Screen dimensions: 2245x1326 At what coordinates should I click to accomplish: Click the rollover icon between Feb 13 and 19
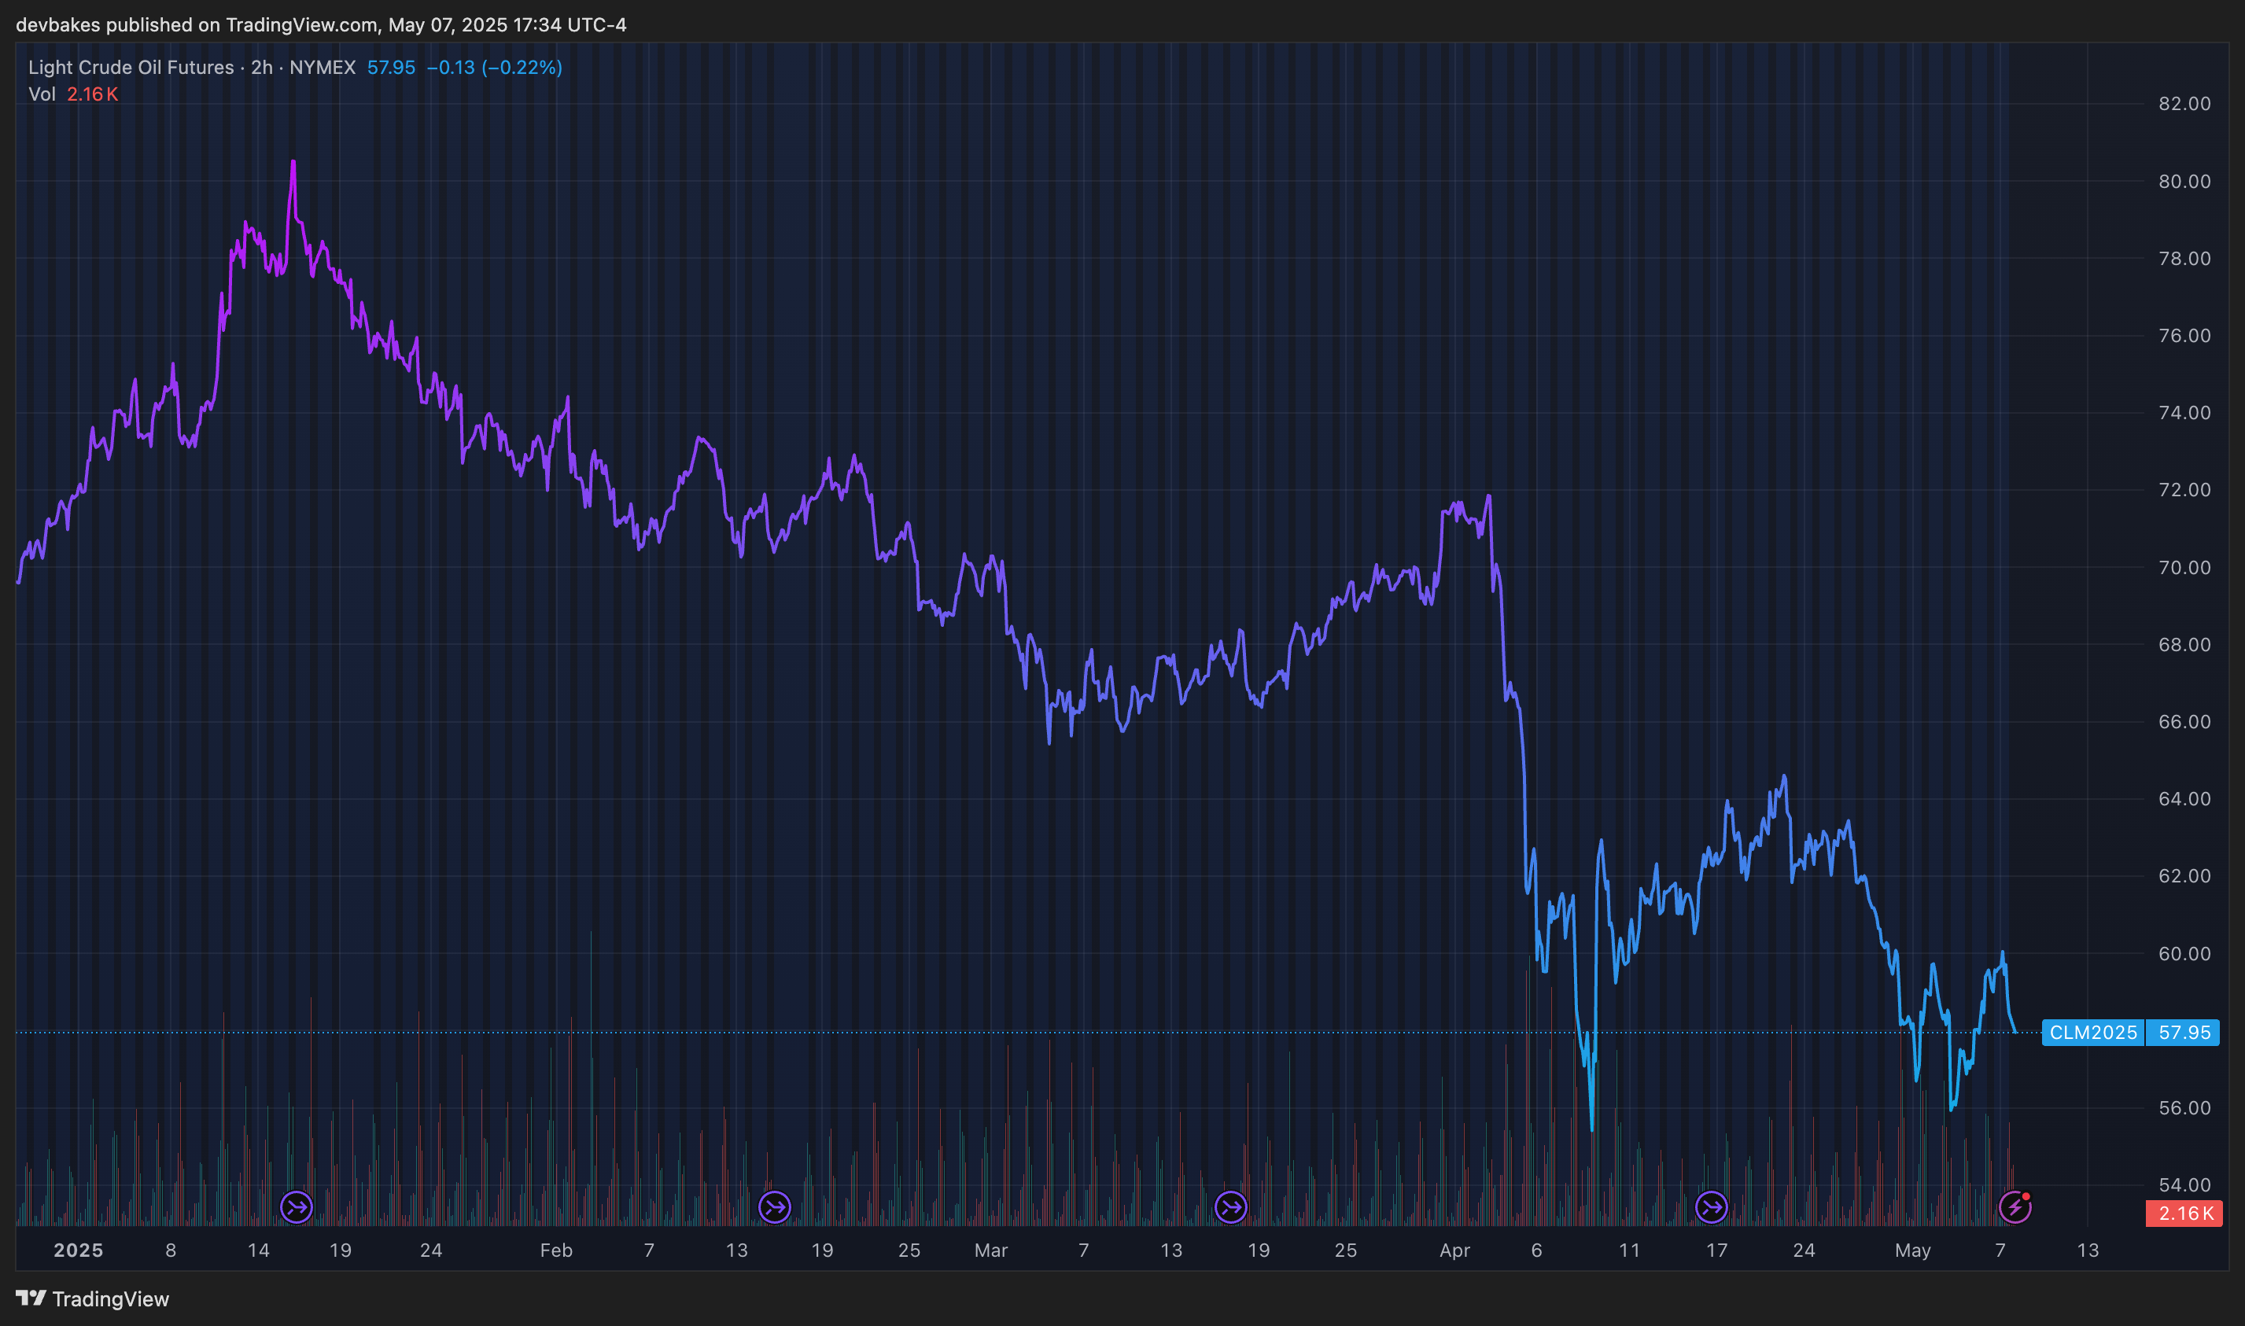(775, 1207)
